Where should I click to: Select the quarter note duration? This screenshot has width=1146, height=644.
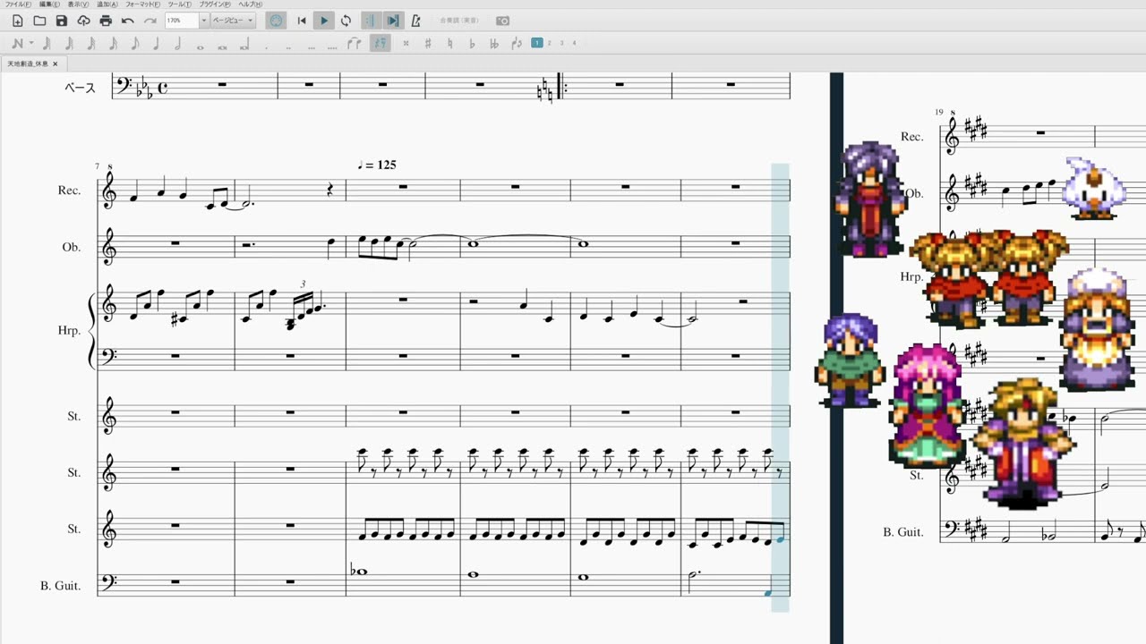[156, 43]
